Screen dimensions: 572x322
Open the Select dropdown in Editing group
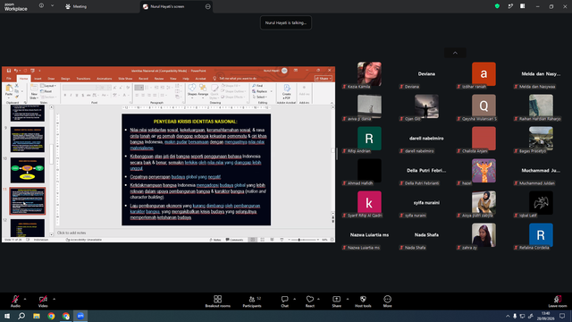[259, 97]
